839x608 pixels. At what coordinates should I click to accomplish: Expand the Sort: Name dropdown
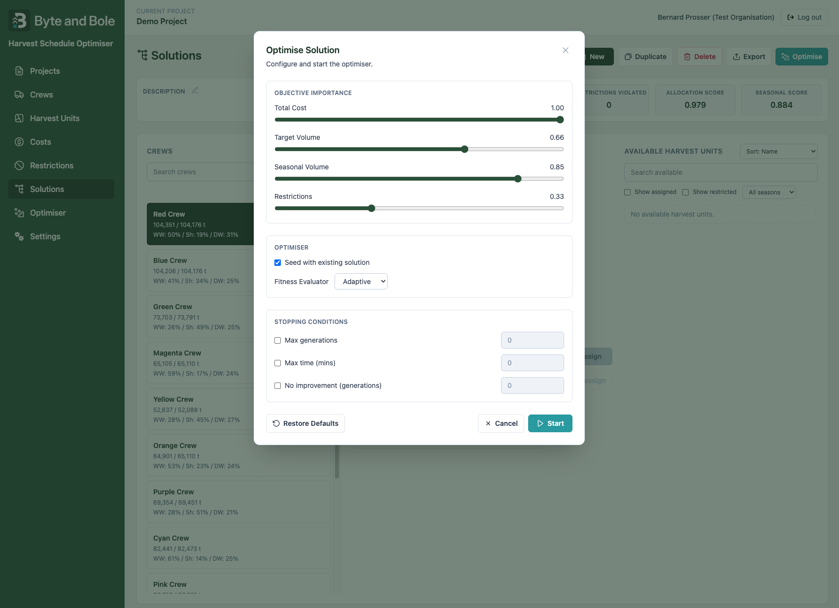[x=778, y=151]
